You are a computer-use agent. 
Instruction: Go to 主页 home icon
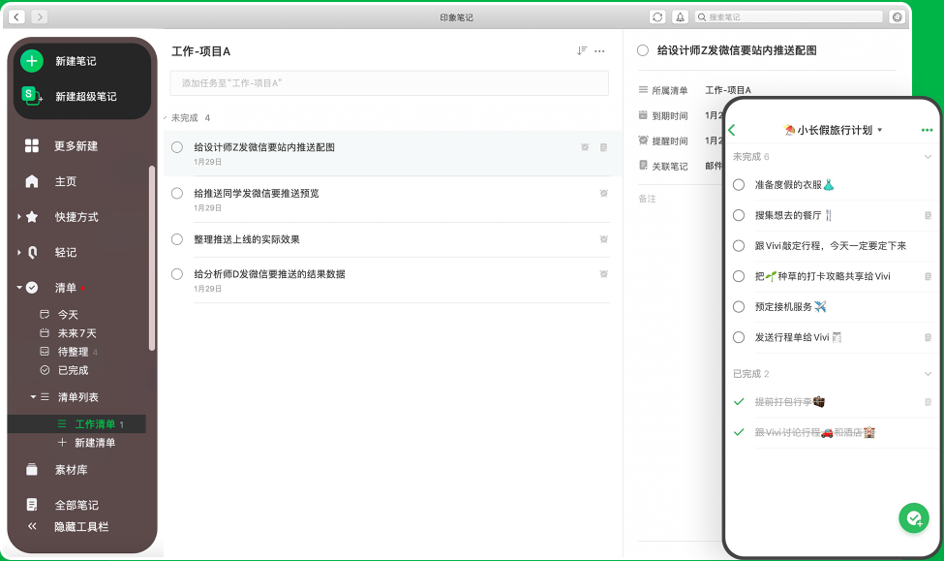pyautogui.click(x=32, y=181)
